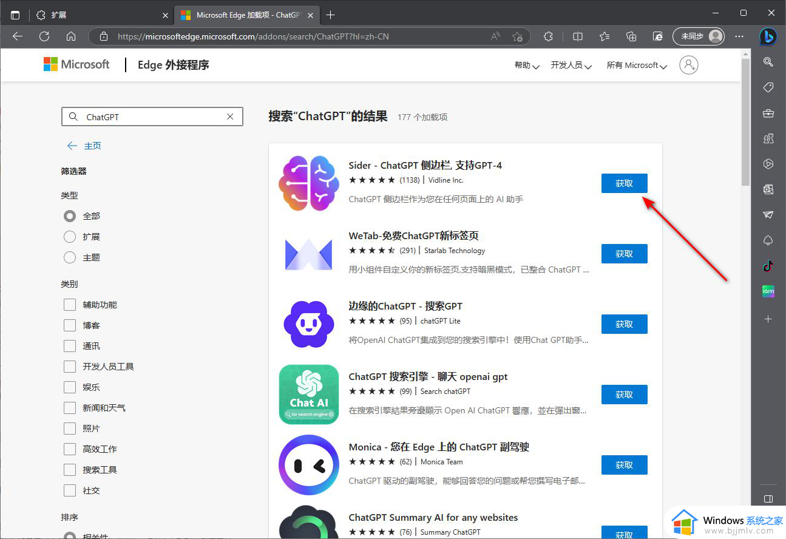Get the ChatGPT 搜索引擎 extension
Screen dimensions: 786x539
(624, 395)
